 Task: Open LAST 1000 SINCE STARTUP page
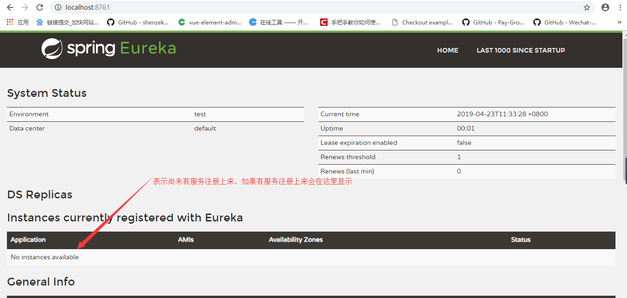point(521,50)
